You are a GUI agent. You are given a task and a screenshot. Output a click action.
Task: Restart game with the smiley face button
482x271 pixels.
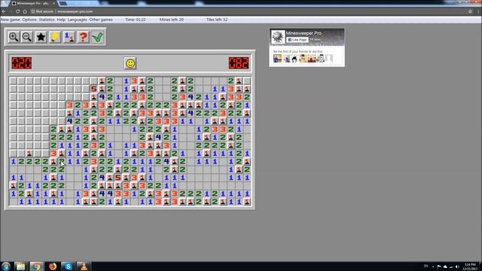pos(130,63)
